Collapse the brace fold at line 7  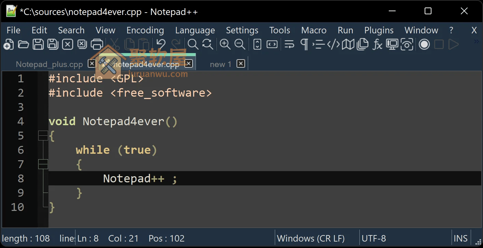point(43,164)
